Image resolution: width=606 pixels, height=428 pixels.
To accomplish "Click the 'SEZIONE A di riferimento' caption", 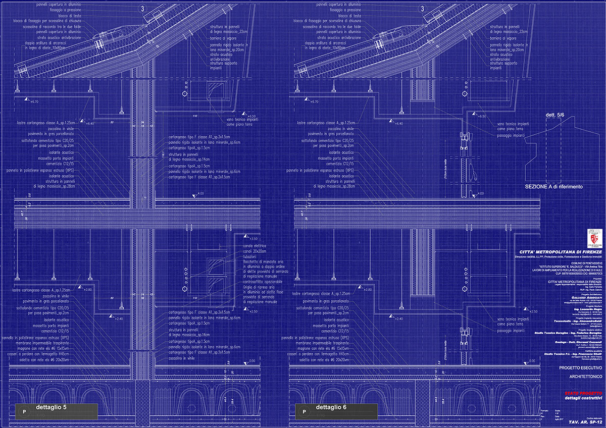I will 554,187.
